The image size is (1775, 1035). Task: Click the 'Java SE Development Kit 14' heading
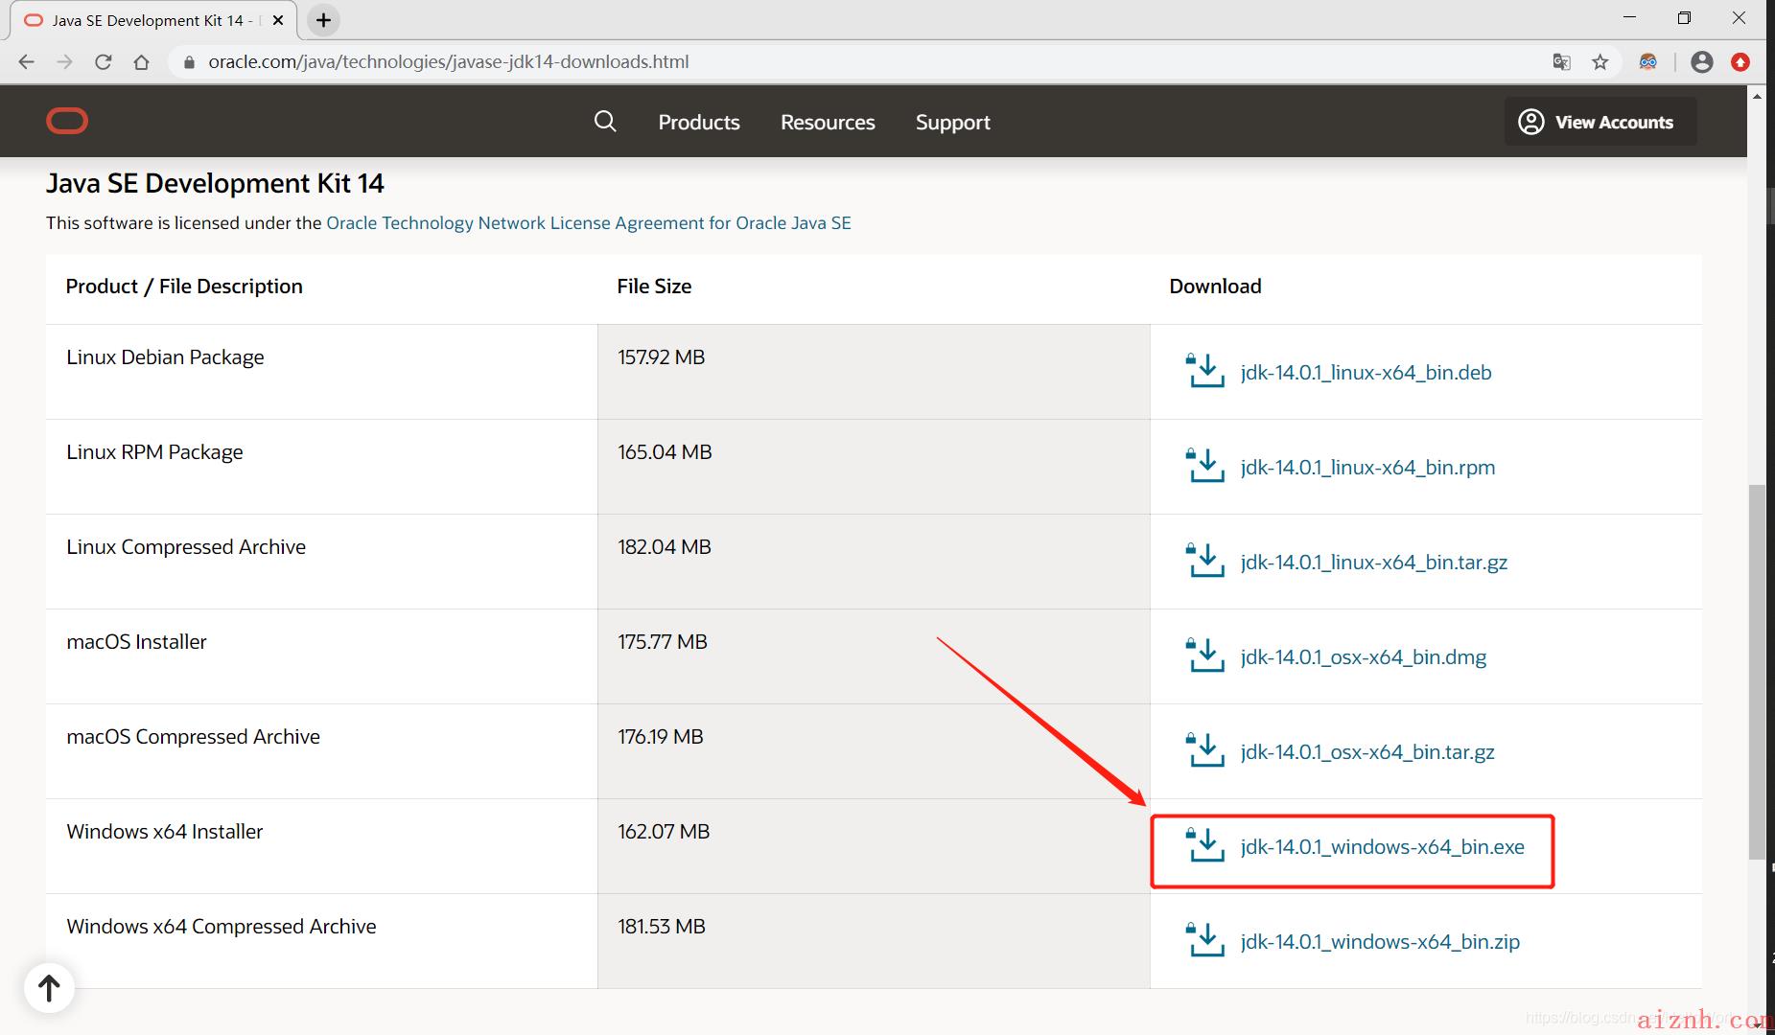point(215,183)
